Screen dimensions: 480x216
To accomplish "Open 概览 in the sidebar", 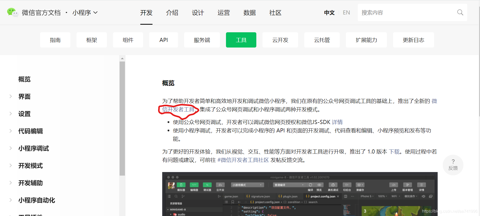I will tap(24, 79).
